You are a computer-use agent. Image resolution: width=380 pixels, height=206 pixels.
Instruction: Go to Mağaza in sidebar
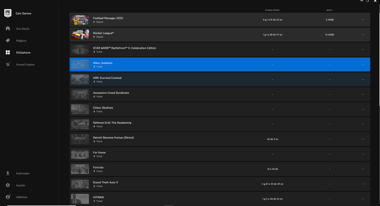[21, 40]
